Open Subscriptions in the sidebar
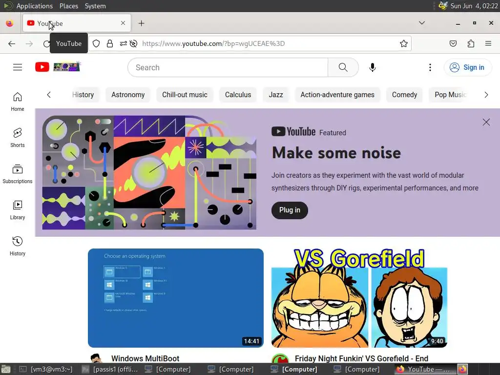Screen dimensions: 500x375 pos(18,174)
